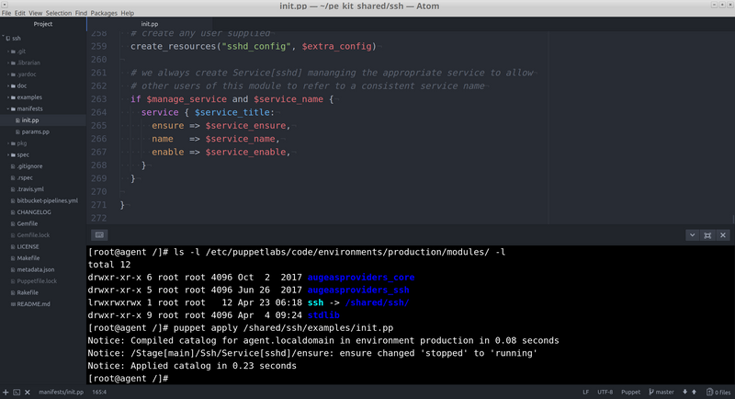Click line number 263 in the gutter
The height and width of the screenshot is (399, 735).
click(99, 99)
